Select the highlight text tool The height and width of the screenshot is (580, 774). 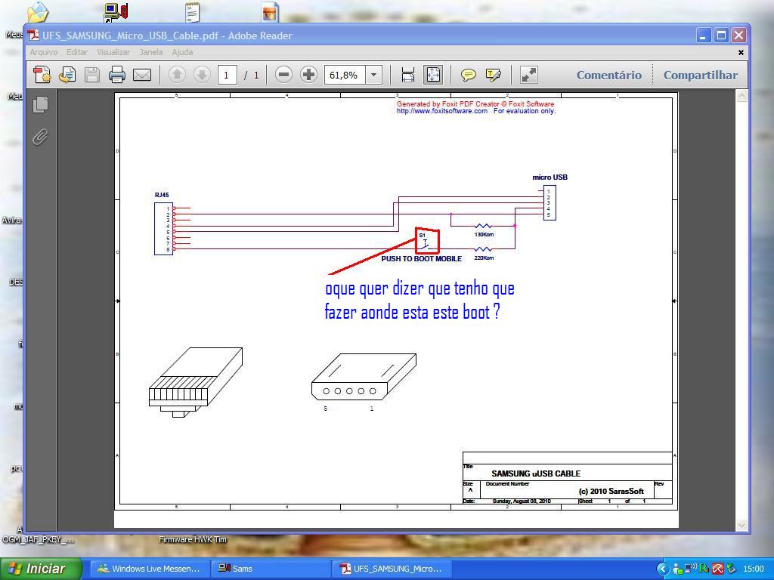pyautogui.click(x=494, y=75)
